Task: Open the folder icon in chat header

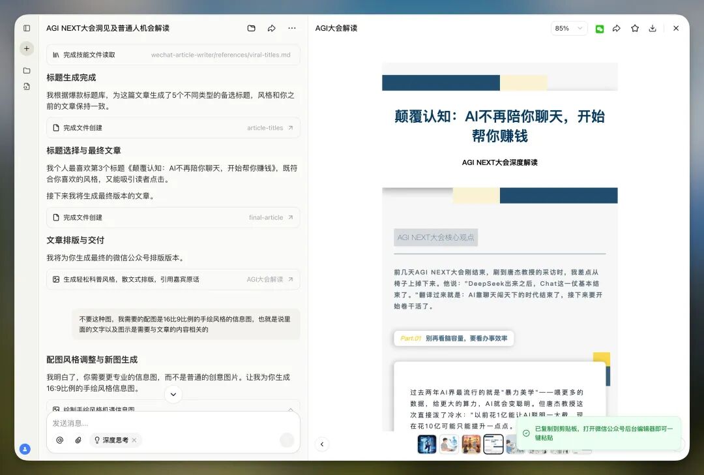Action: click(x=252, y=28)
